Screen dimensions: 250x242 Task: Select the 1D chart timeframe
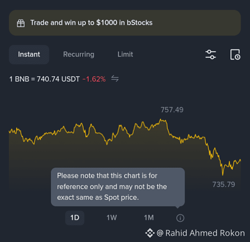tap(75, 218)
